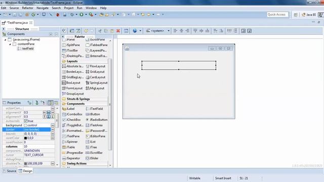Screen dimensions: 324x182
Task: Click the text field in design canvas
Action: point(179,65)
